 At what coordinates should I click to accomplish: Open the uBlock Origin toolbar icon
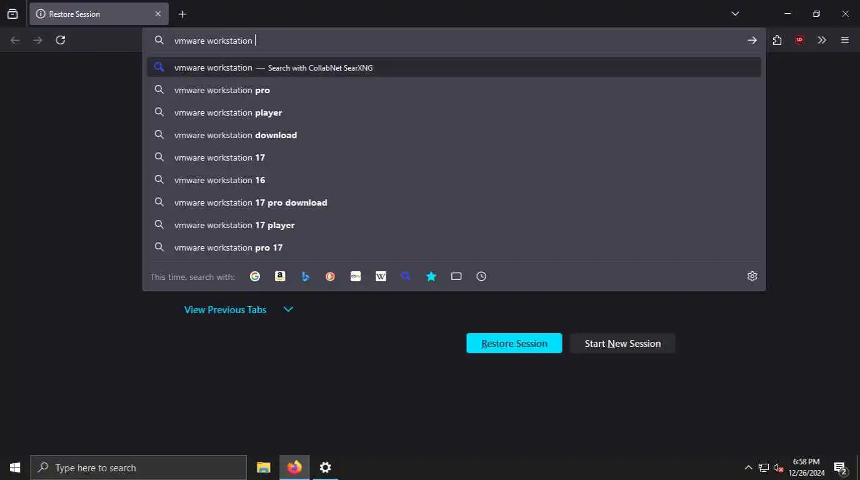coord(799,40)
